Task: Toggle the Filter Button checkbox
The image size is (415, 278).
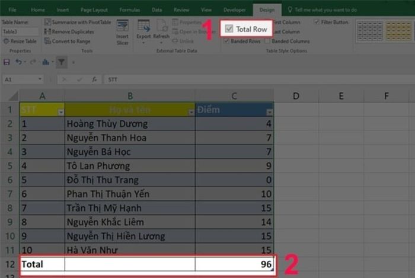Action: (x=317, y=22)
